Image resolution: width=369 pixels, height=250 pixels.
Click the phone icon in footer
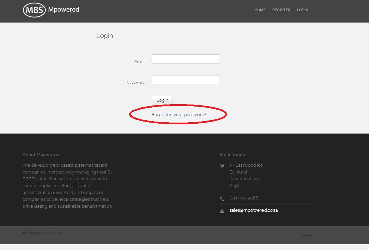pos(222,199)
